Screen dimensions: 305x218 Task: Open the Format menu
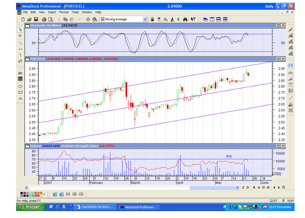tap(64, 12)
